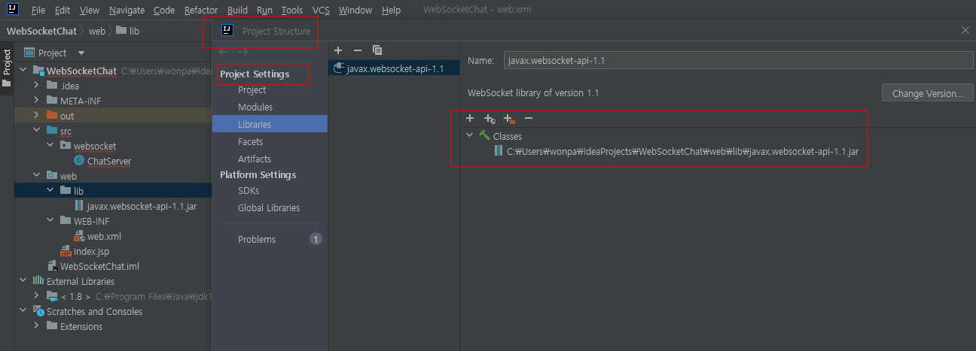Collapse the WEB-INF folder

click(x=50, y=221)
